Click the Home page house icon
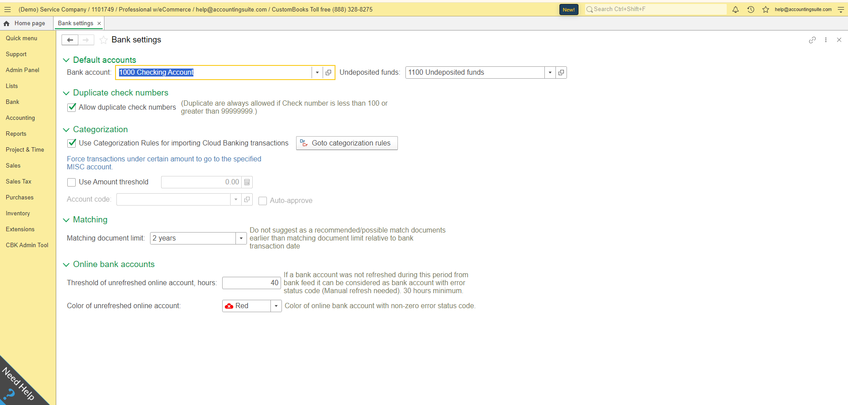Image resolution: width=848 pixels, height=405 pixels. pos(7,23)
